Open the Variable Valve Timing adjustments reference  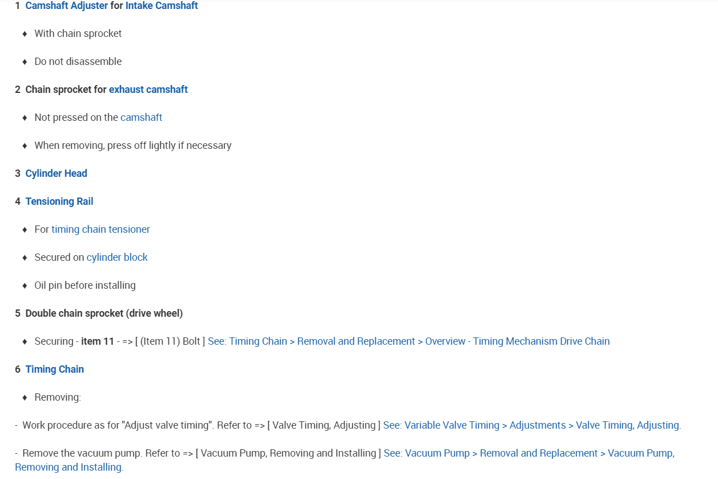(531, 425)
